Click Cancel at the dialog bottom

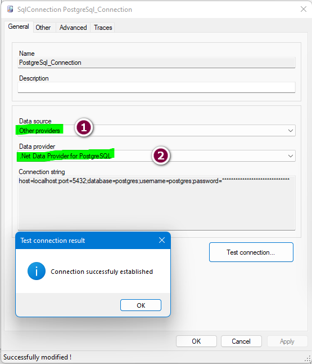[x=241, y=341]
